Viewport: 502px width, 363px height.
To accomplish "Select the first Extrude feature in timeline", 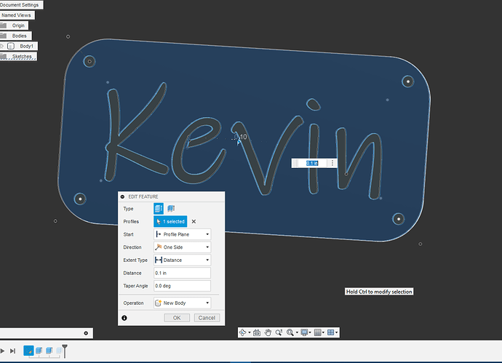I will [x=39, y=351].
